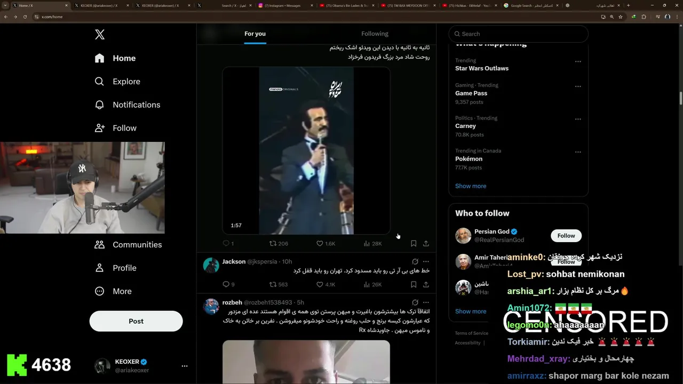This screenshot has width=683, height=384.
Task: Open more options for Game Pass trend
Action: point(578,86)
